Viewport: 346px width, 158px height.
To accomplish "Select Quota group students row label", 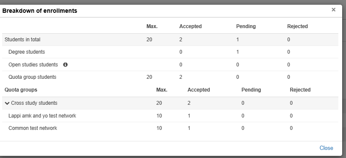I will [32, 77].
